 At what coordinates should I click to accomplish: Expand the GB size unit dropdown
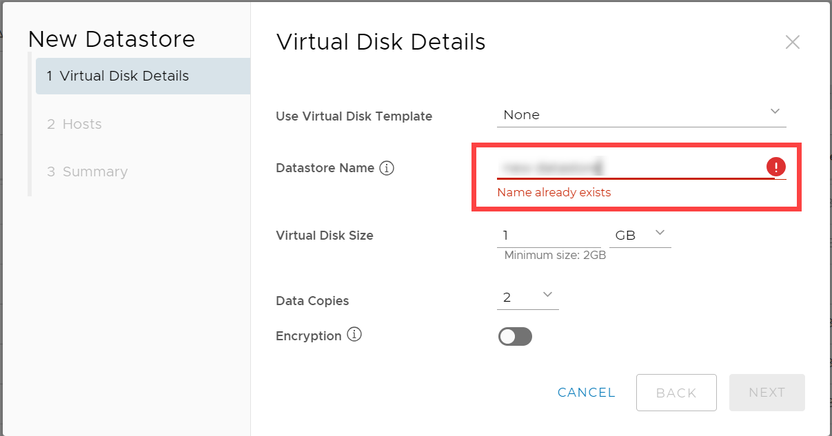(640, 236)
